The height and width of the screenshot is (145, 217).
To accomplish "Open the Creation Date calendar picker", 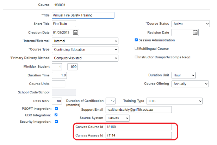I will (75, 33).
